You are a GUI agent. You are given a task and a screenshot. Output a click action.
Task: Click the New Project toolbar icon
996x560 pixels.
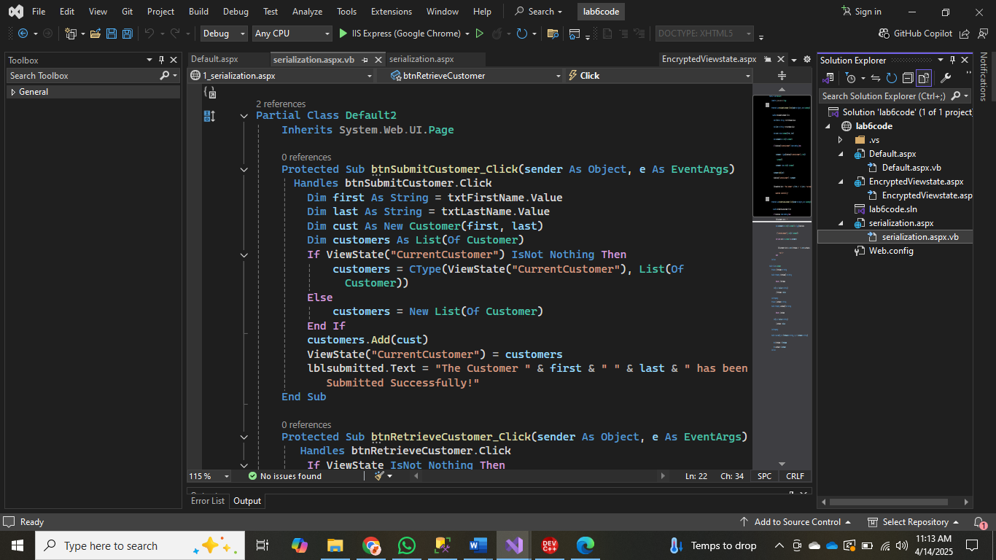(x=71, y=34)
